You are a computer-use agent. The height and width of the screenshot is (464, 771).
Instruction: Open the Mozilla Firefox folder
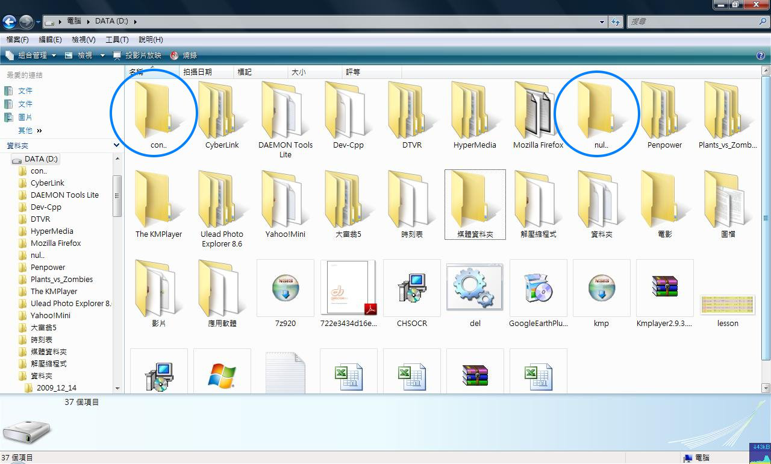pyautogui.click(x=538, y=111)
